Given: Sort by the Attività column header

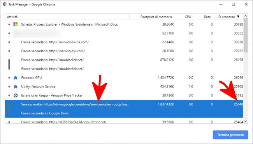Looking at the screenshot, I should click(12, 17).
